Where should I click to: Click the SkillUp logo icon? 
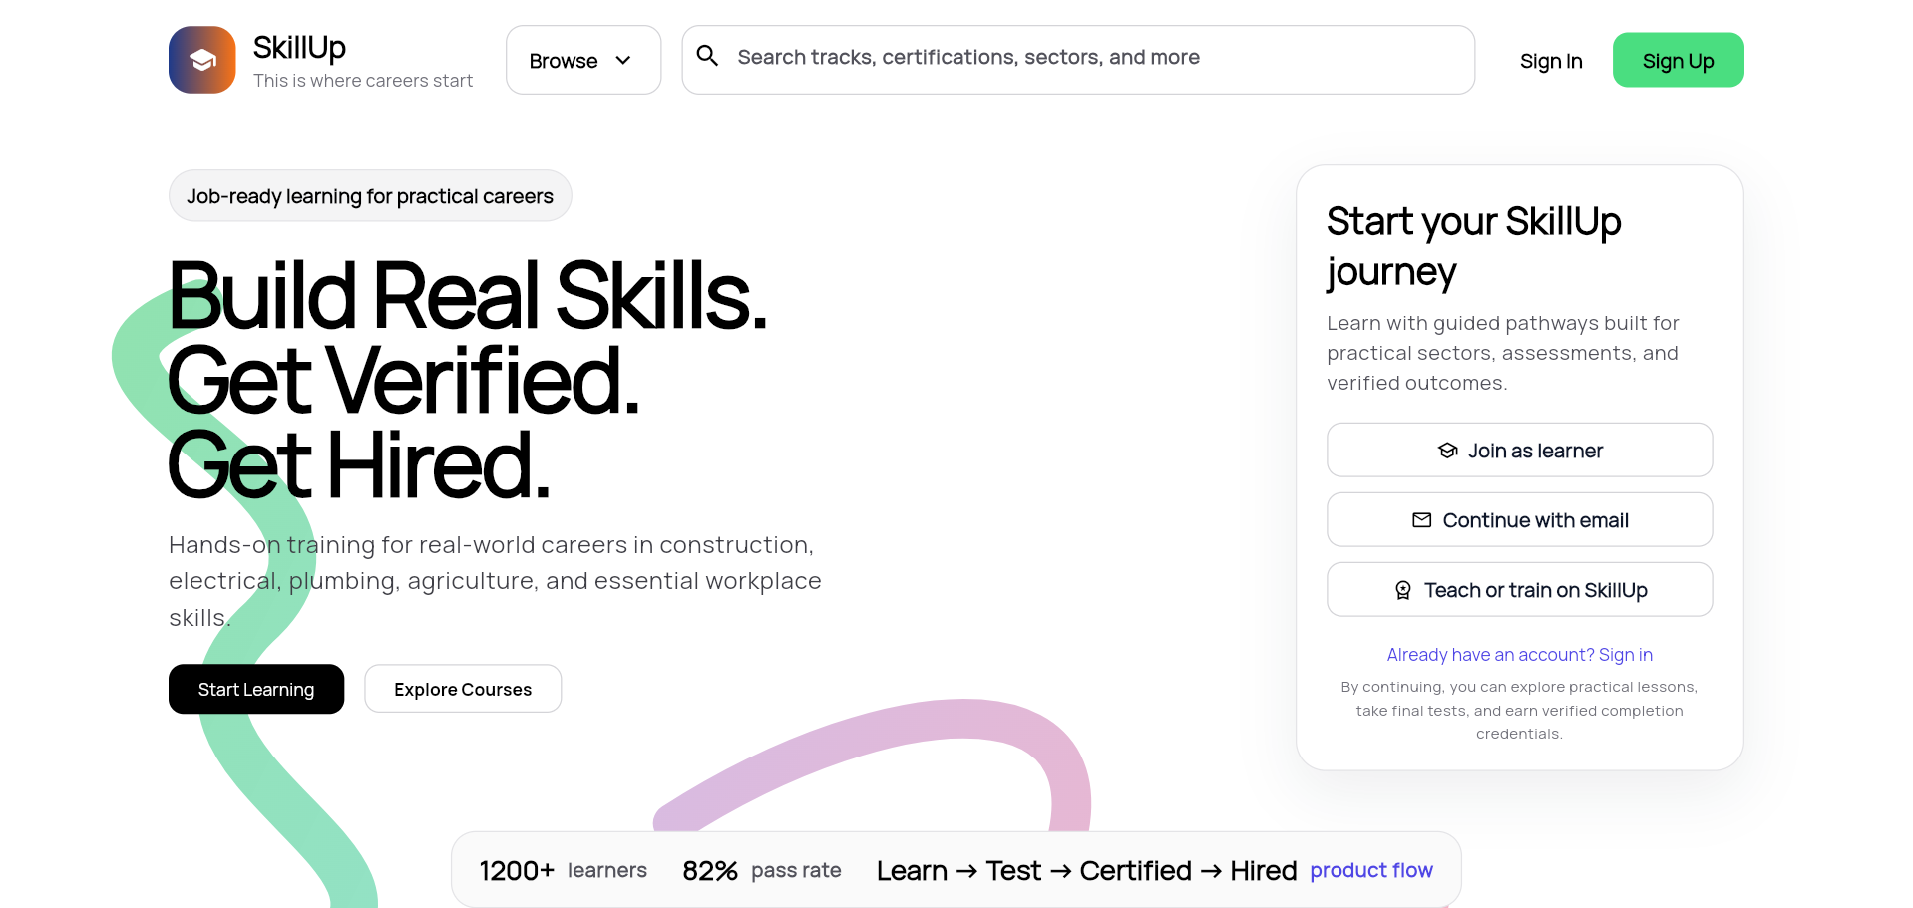pos(201,60)
